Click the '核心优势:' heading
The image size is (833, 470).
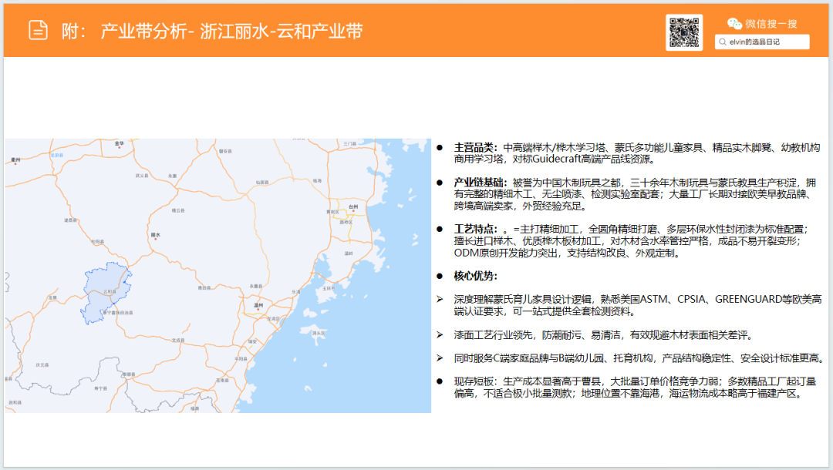[475, 276]
